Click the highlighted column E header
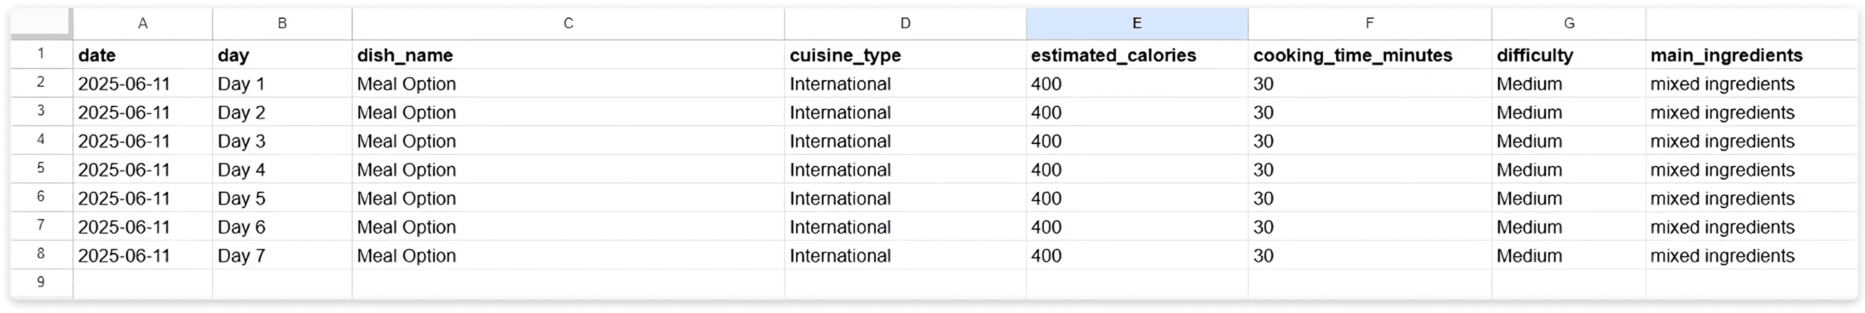1865x313 pixels. point(1137,23)
